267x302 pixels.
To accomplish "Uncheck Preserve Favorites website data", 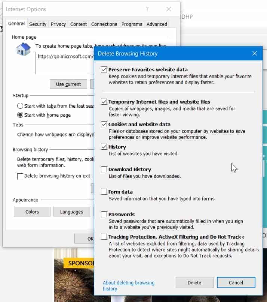I will [x=104, y=69].
